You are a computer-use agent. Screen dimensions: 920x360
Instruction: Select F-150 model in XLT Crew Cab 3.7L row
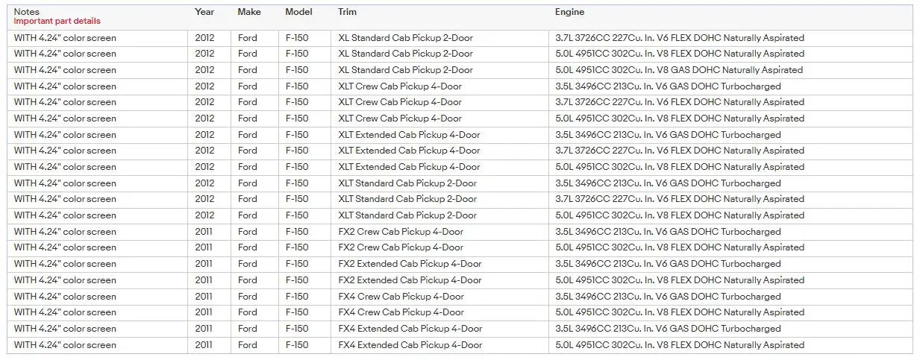coord(297,102)
